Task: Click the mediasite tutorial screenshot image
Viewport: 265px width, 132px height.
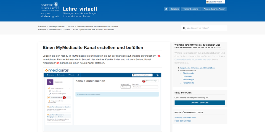Action: 102,100
